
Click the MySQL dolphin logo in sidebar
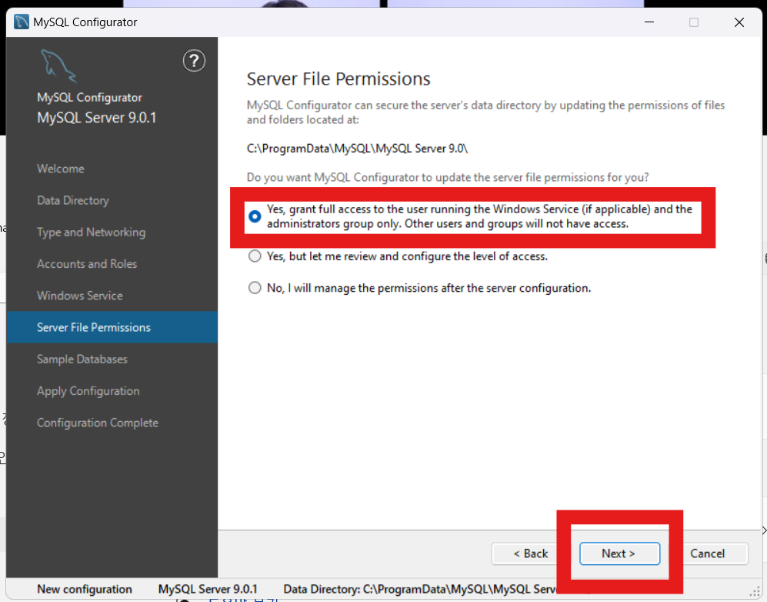(58, 66)
